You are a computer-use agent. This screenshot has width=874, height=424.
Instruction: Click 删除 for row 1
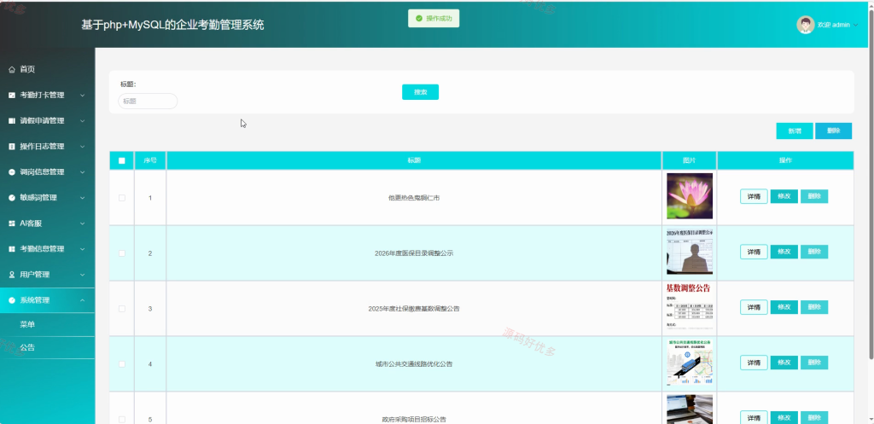click(x=813, y=197)
